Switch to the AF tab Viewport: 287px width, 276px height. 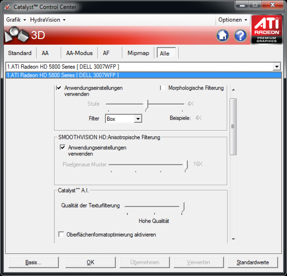106,53
